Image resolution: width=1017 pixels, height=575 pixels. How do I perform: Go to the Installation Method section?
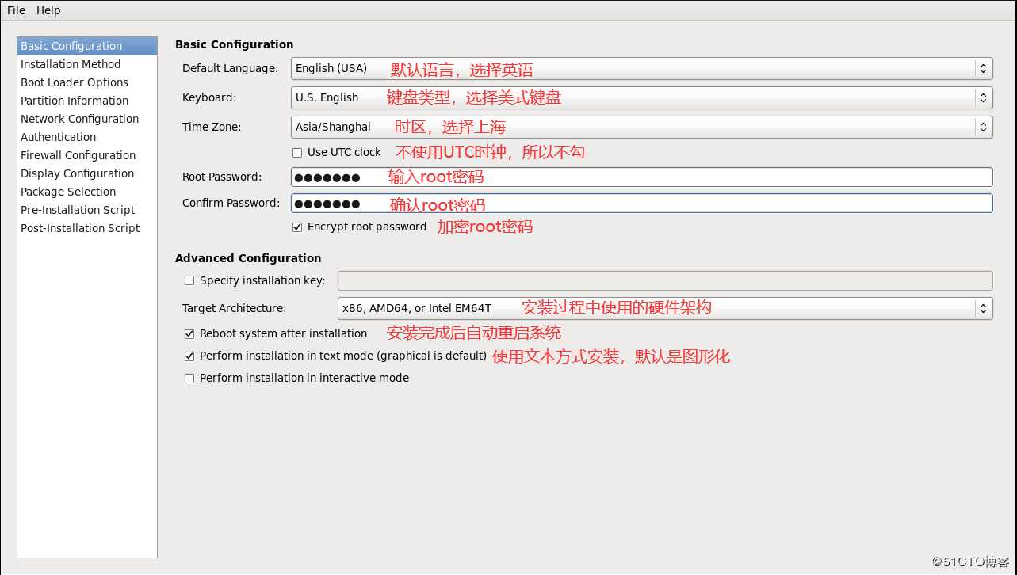click(x=87, y=64)
